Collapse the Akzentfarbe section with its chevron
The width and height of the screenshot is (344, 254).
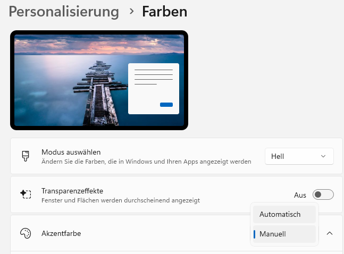click(x=329, y=233)
